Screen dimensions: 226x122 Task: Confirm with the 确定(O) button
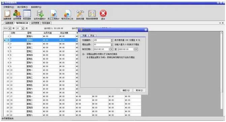click(126, 90)
